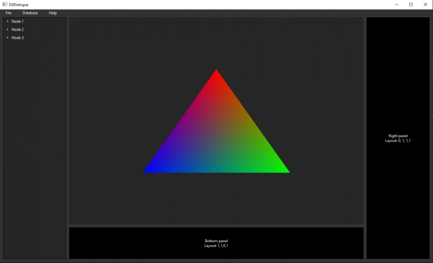This screenshot has height=263, width=433.
Task: Select Node 1 label in the tree
Action: coord(17,21)
